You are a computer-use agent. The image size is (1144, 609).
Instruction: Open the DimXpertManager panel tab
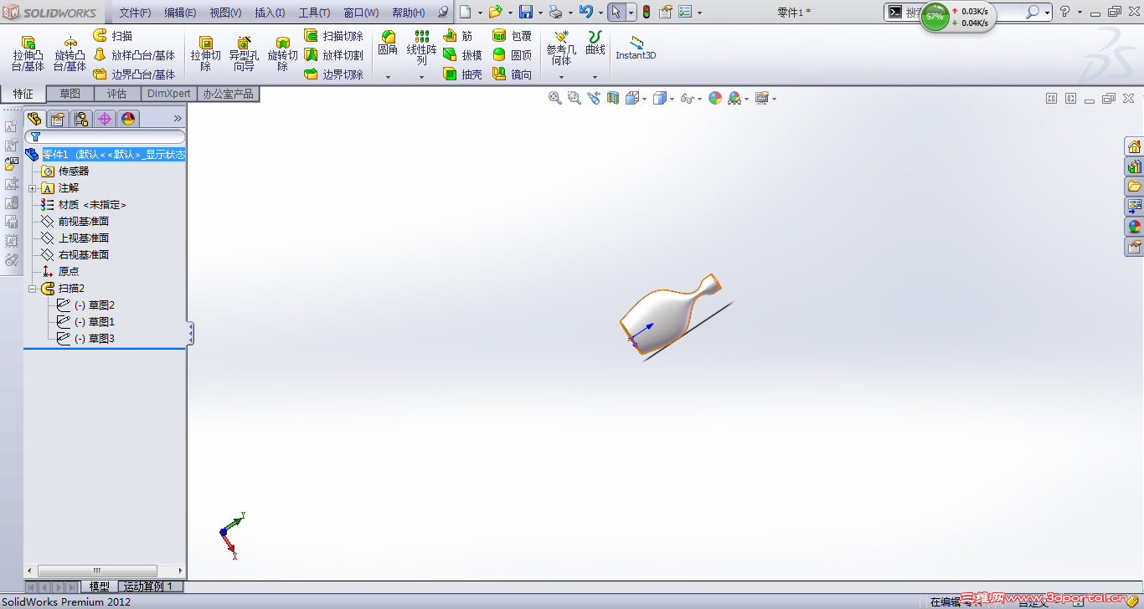click(x=105, y=119)
